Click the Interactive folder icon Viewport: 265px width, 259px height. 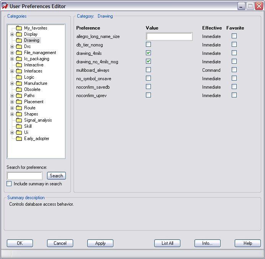[x=19, y=65]
